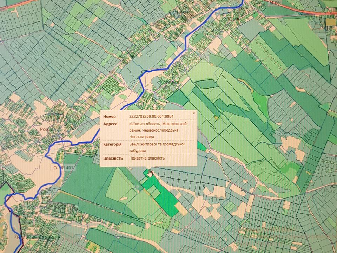
Task: Click the 'Категорія' label in popup
Action: 112,144
